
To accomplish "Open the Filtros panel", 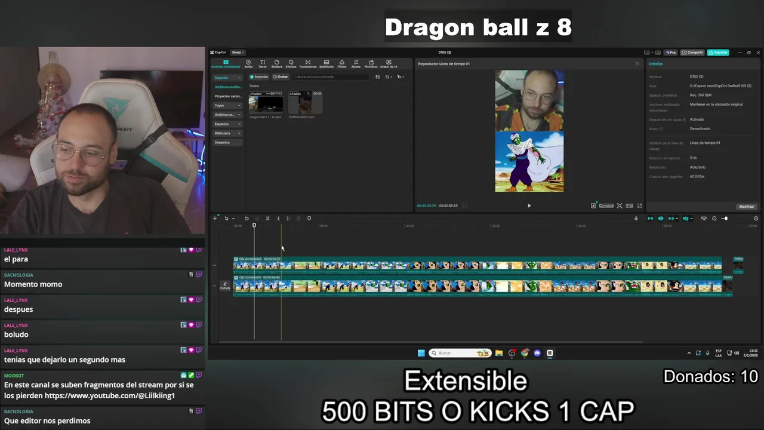I will pyautogui.click(x=342, y=63).
